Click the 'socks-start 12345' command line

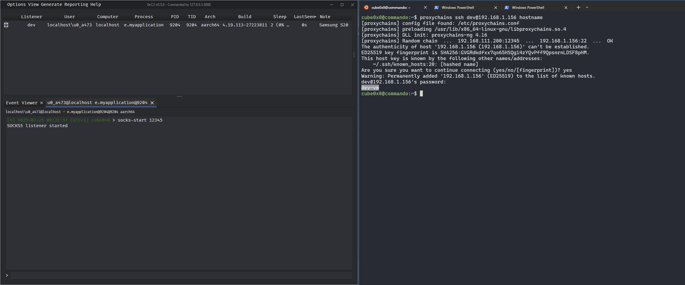click(x=140, y=121)
